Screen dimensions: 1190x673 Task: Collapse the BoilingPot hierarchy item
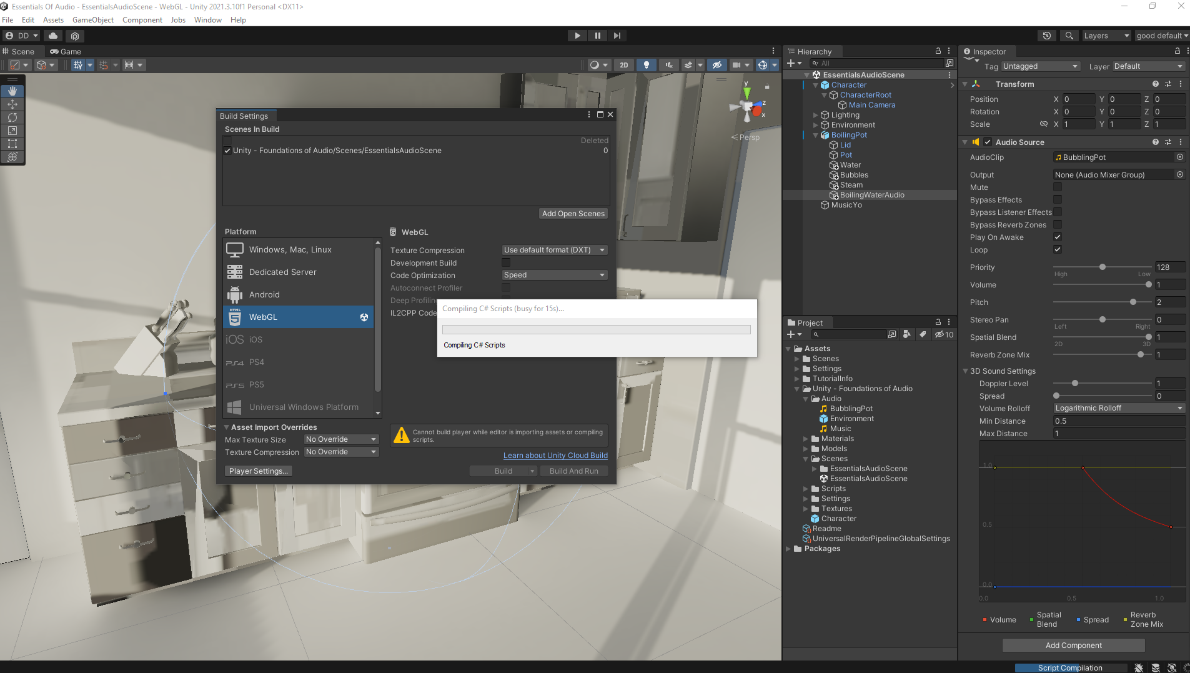pyautogui.click(x=816, y=135)
